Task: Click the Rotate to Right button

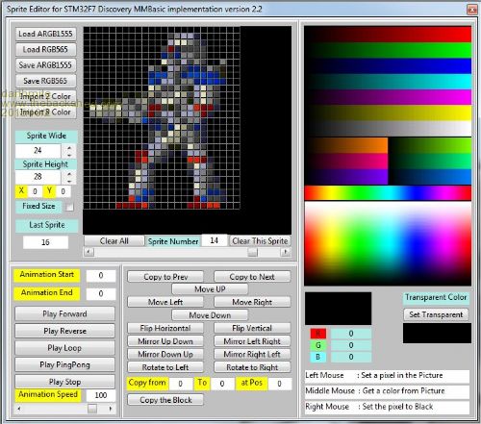Action: pyautogui.click(x=252, y=367)
